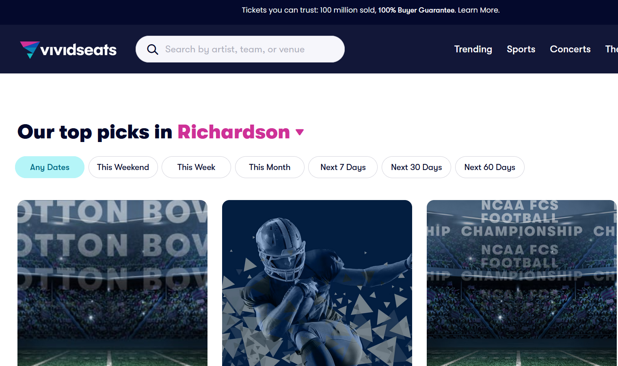Open the partially visible Theater menu
Image resolution: width=618 pixels, height=366 pixels.
click(612, 49)
